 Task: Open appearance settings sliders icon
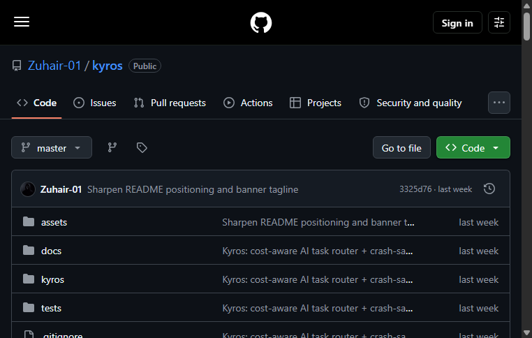click(498, 22)
